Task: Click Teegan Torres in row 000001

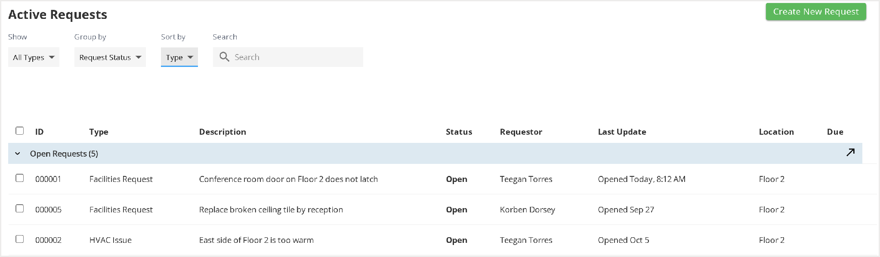Action: pyautogui.click(x=526, y=179)
